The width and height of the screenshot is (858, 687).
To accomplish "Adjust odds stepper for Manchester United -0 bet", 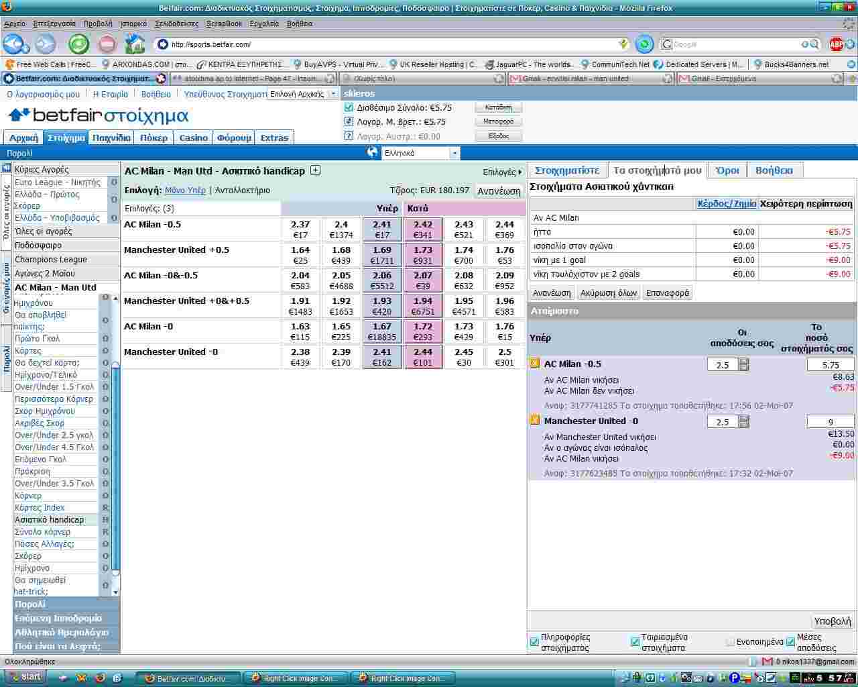I will tap(744, 421).
